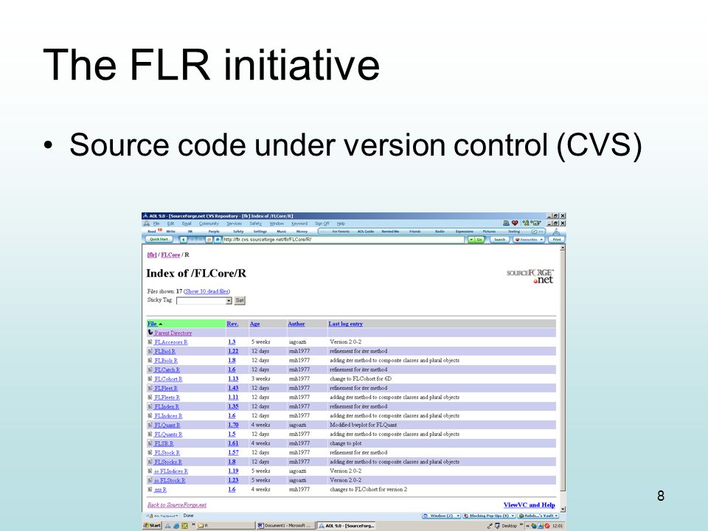Viewport: 708px width, 531px height.
Task: Click the Settings toolbar icon
Action: (x=260, y=231)
